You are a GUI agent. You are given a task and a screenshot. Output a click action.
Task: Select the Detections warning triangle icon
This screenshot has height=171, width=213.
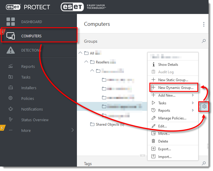tap(11, 50)
